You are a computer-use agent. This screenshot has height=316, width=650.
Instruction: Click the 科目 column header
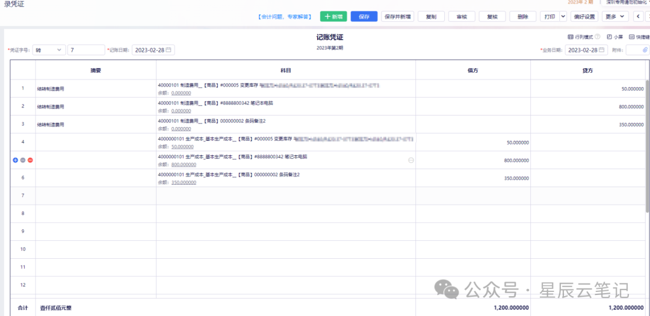[x=286, y=70]
